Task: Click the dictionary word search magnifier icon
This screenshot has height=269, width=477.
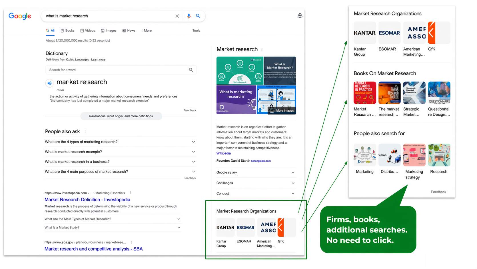Action: (191, 70)
